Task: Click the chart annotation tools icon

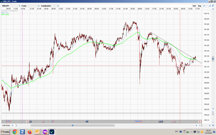Action: coord(210,6)
